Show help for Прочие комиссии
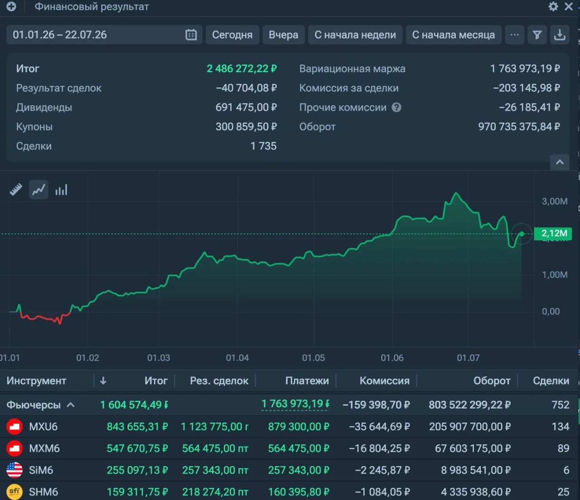This screenshot has width=580, height=500. 396,107
